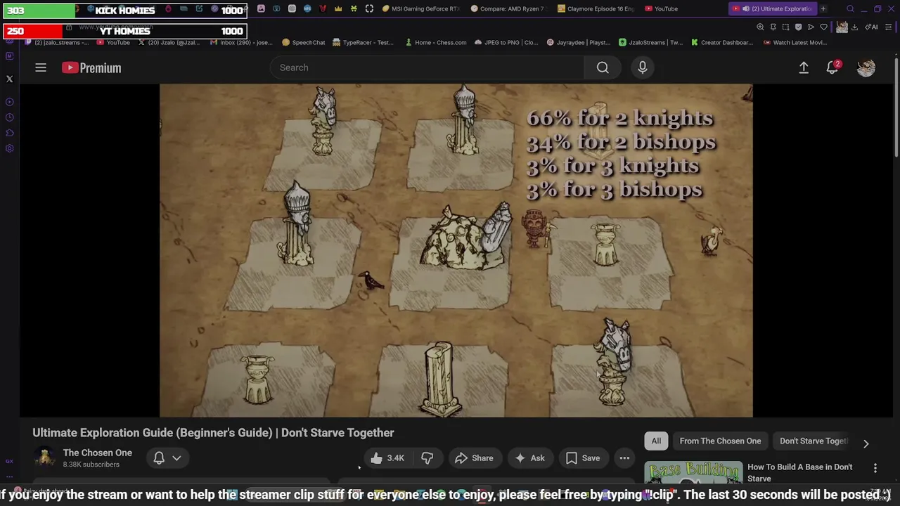Viewport: 900px width, 506px height.
Task: Click the Share button
Action: coord(474,458)
